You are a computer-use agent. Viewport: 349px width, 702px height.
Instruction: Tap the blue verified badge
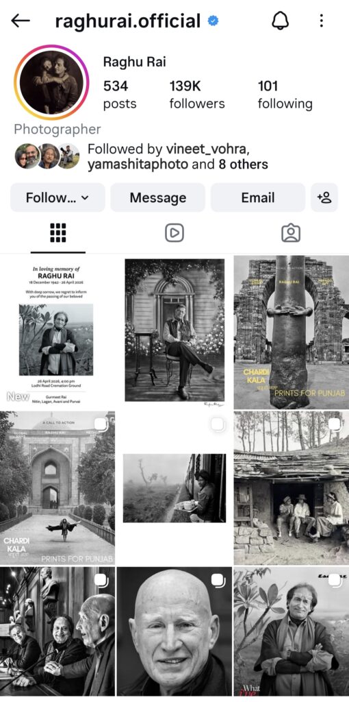click(x=213, y=21)
